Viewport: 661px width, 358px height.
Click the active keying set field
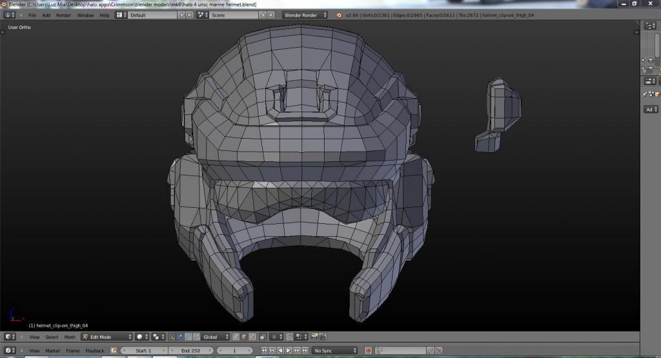[400, 350]
